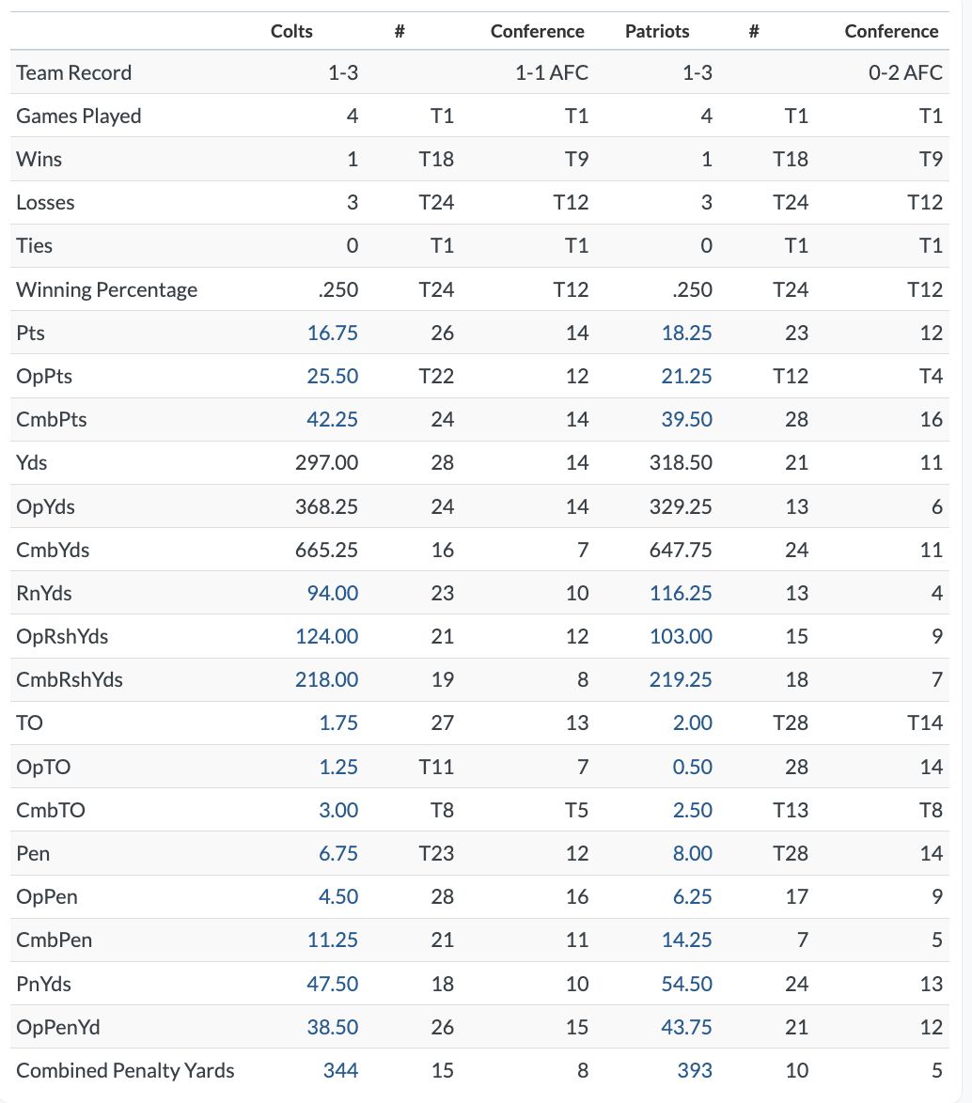Select Colts OpRshYds value 124.00
The image size is (972, 1103).
pos(327,636)
